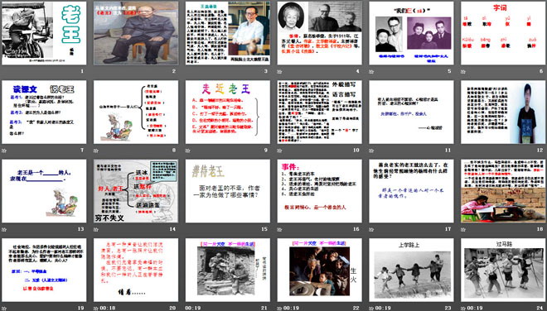Select slide 14 thumbnail 好人老王 diagram
This screenshot has height=311, width=547.
(x=136, y=191)
